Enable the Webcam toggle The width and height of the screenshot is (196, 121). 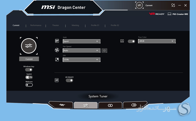coord(29,85)
